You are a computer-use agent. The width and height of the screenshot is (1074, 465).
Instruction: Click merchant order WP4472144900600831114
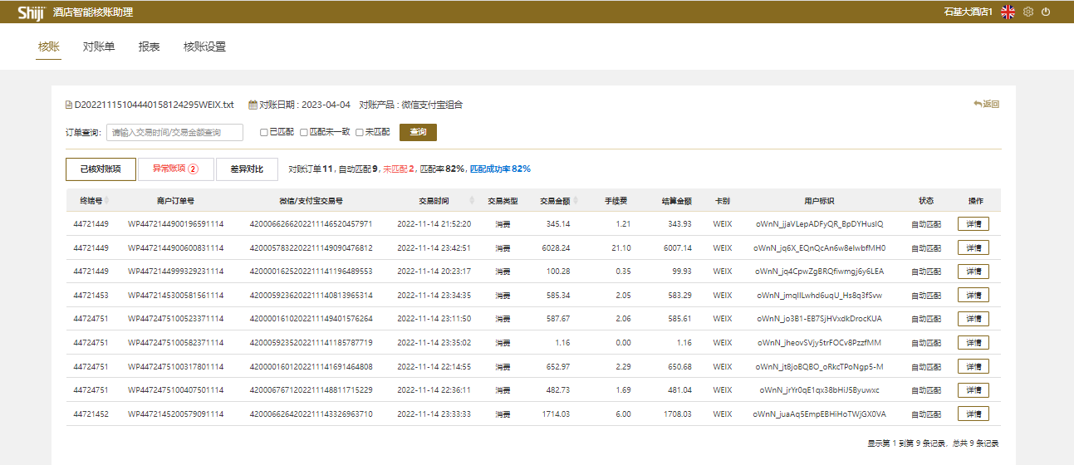[x=175, y=248]
